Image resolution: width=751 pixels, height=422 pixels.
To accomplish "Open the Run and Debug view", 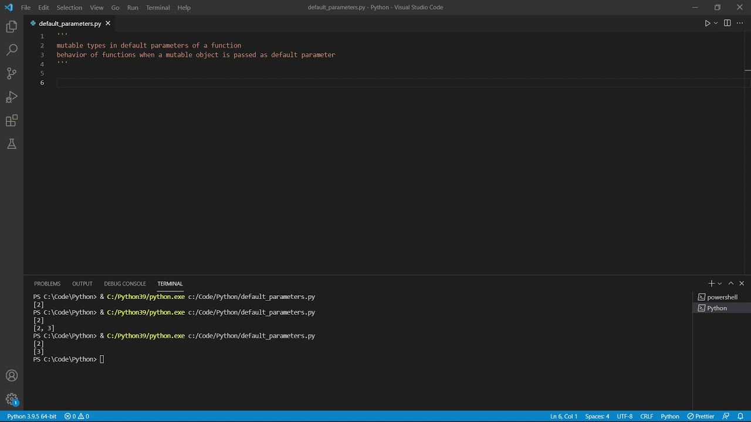I will click(x=12, y=97).
